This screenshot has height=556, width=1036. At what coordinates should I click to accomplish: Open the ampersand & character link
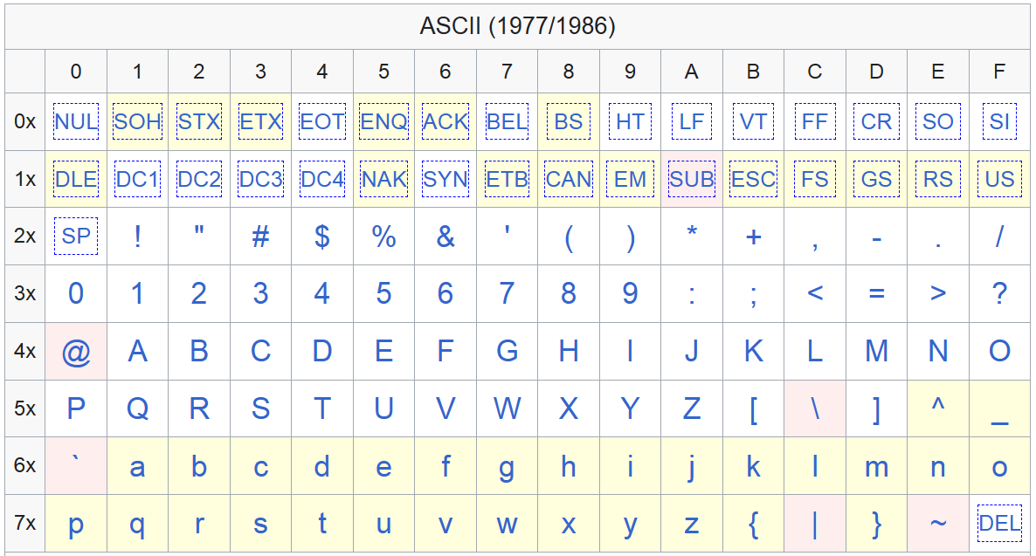445,237
